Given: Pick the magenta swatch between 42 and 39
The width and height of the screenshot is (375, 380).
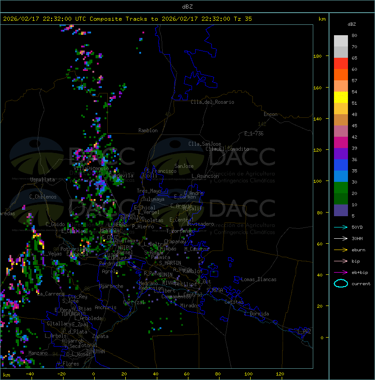Looking at the screenshot, I should pos(341,143).
